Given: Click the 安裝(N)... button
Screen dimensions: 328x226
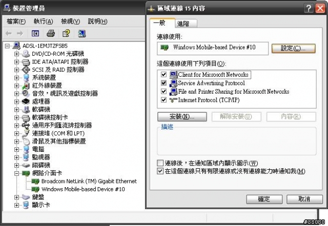Looking at the screenshot, I should (x=182, y=117).
